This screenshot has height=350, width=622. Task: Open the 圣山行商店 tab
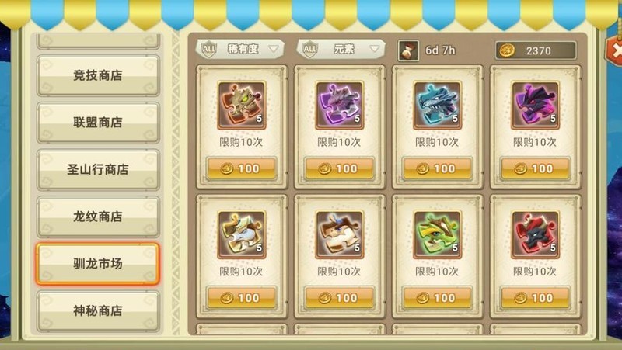(x=98, y=169)
